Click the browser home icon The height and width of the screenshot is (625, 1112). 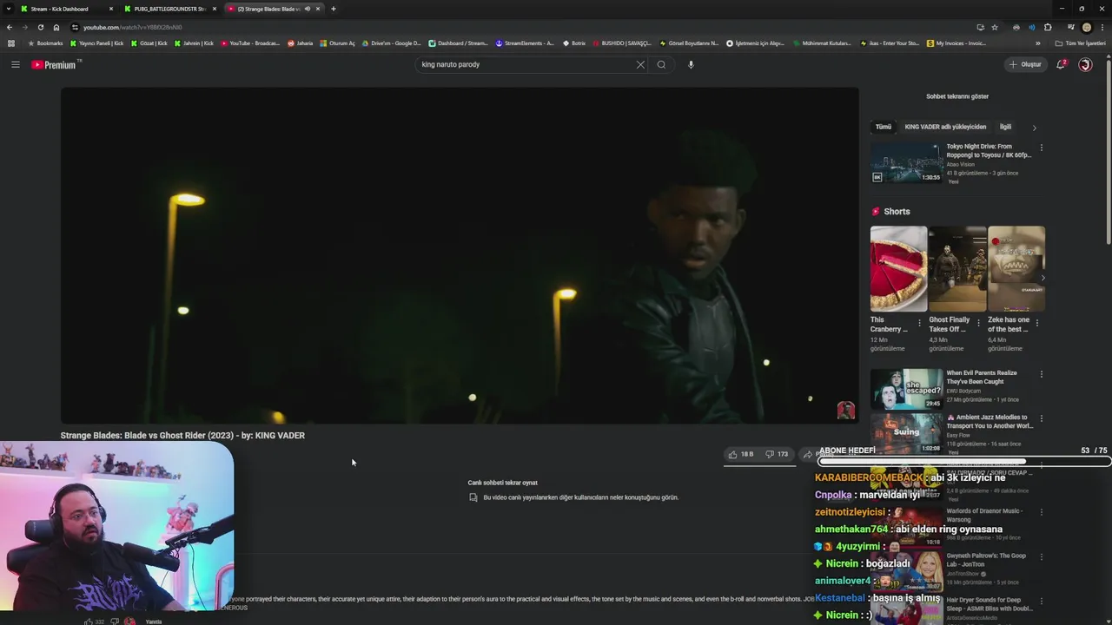(56, 27)
